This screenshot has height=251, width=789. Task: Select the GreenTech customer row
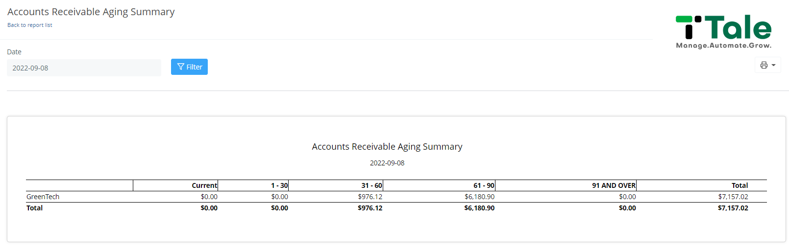point(396,197)
